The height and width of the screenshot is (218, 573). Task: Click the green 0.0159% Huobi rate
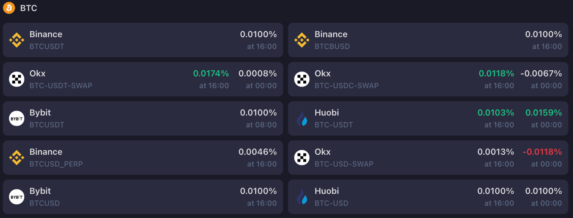(x=544, y=113)
